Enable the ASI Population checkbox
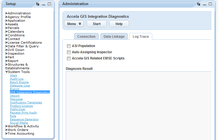 coord(69,46)
